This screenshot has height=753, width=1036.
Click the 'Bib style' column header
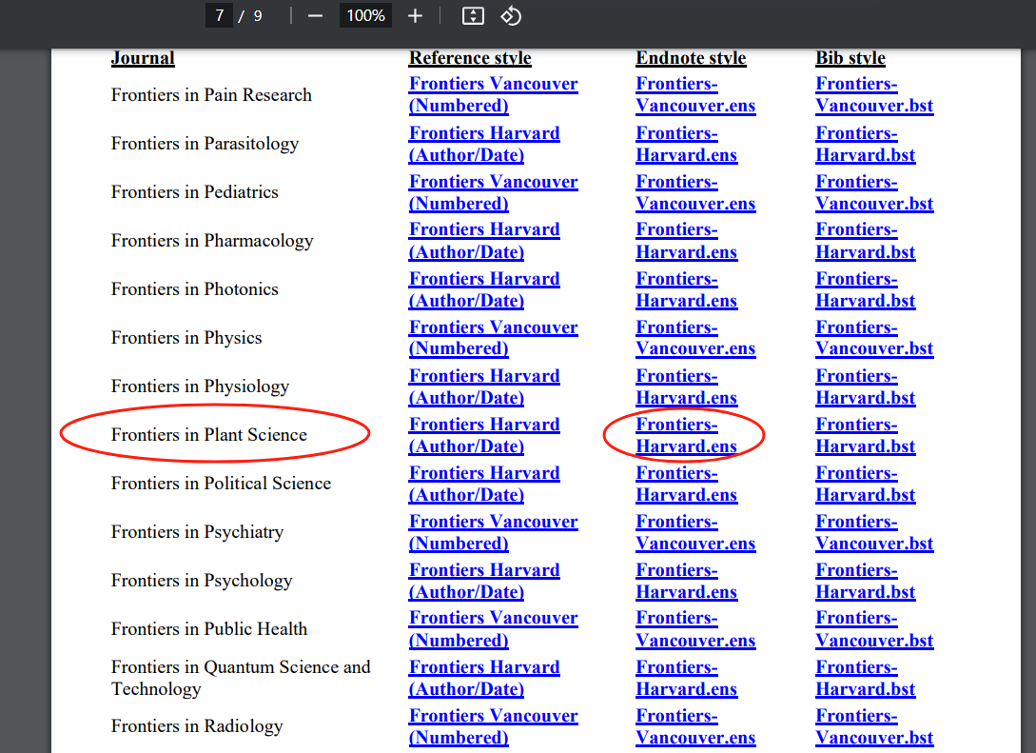[850, 58]
